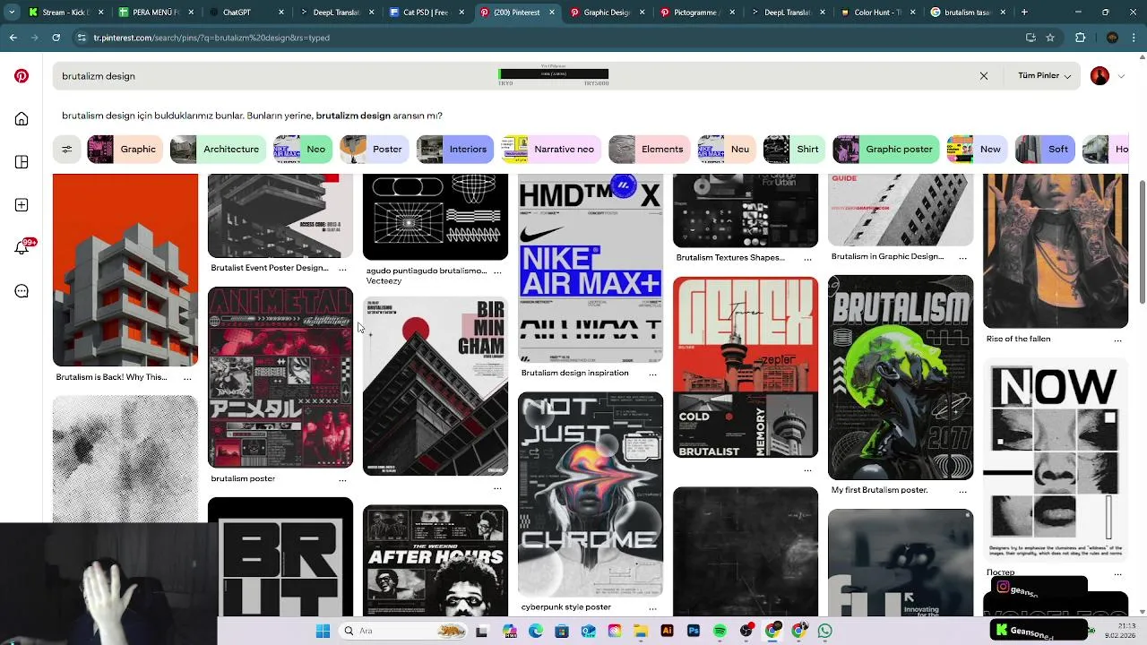Open the filter sliders icon
The height and width of the screenshot is (645, 1147).
pyautogui.click(x=66, y=149)
